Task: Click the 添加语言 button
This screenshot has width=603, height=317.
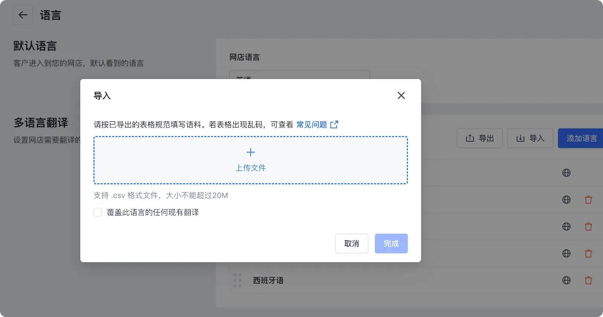Action: point(581,138)
